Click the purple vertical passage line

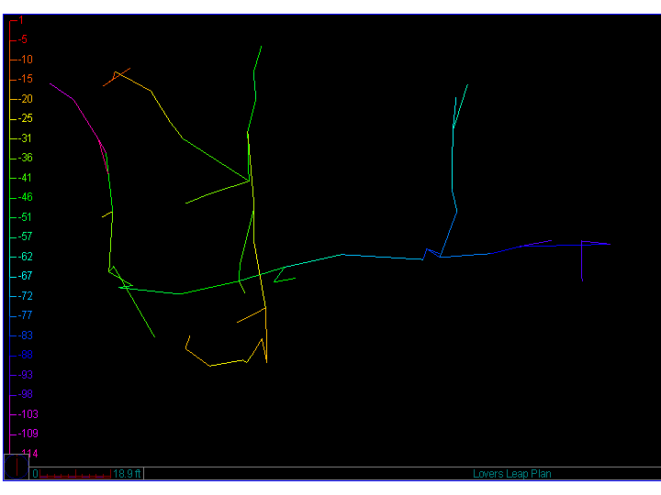pyautogui.click(x=582, y=261)
